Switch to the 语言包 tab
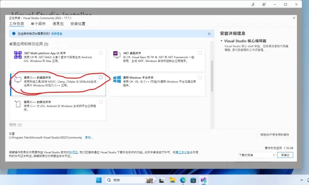The width and height of the screenshot is (309, 185). click(58, 24)
